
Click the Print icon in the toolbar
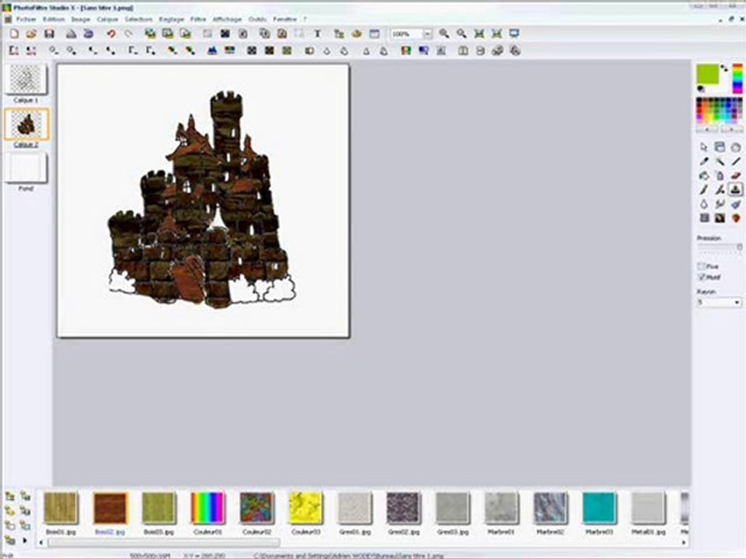(71, 33)
